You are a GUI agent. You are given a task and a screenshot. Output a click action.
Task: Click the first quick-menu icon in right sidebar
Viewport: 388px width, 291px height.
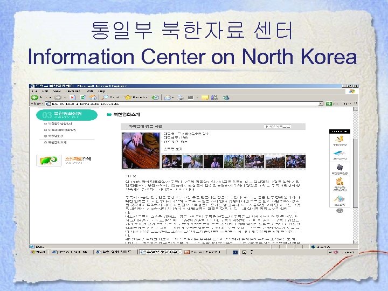click(x=339, y=139)
